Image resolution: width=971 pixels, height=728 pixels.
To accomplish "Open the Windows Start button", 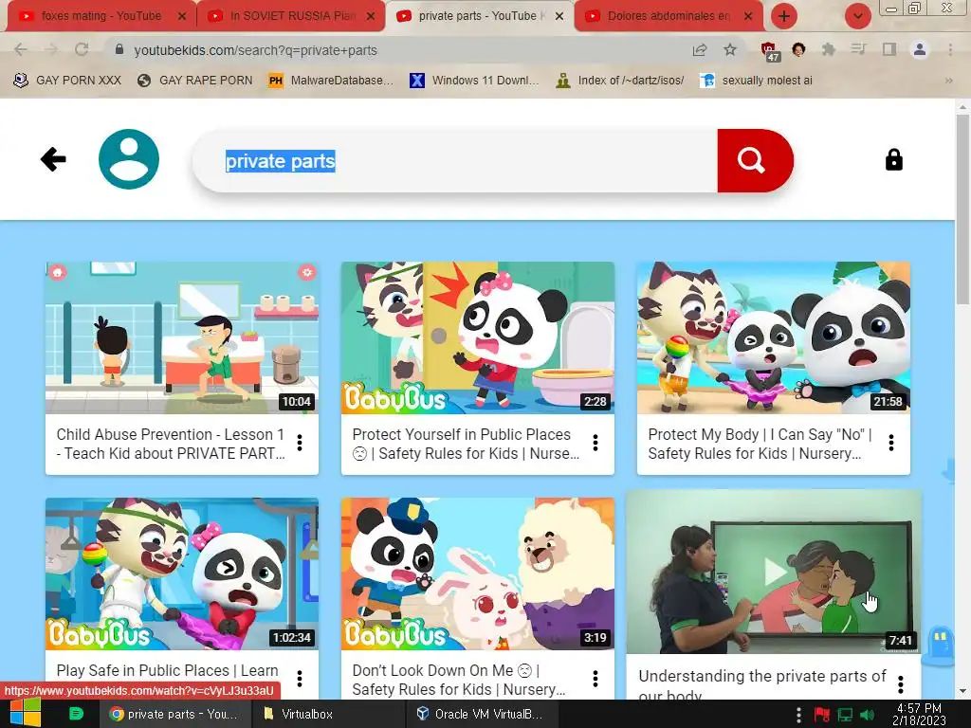I will point(25,714).
